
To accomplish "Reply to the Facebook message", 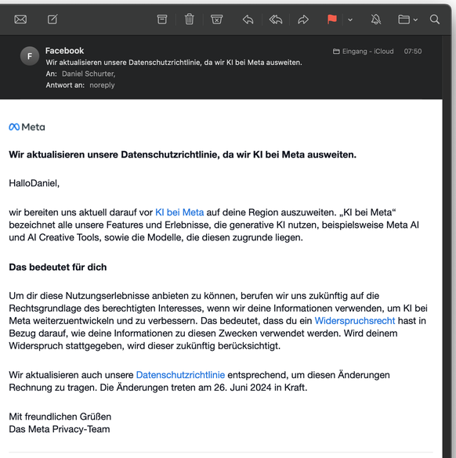I will click(x=248, y=20).
